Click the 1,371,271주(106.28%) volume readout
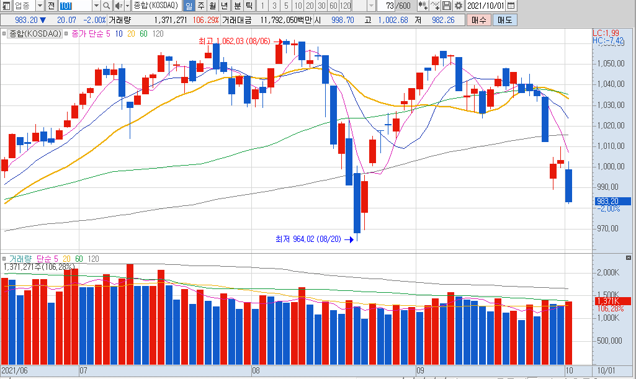 [39, 267]
